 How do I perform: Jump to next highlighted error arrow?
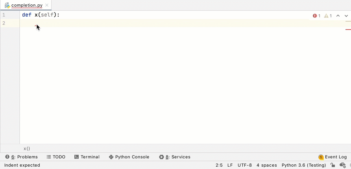click(346, 16)
